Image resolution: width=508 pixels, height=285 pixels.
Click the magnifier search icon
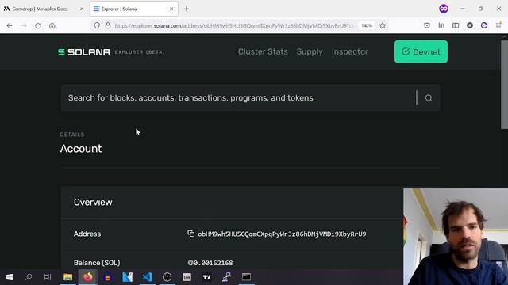429,98
